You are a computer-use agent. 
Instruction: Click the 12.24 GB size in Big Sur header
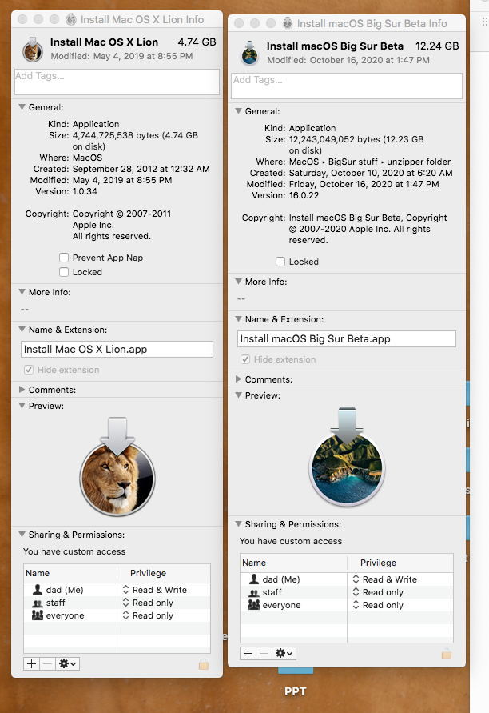point(437,46)
